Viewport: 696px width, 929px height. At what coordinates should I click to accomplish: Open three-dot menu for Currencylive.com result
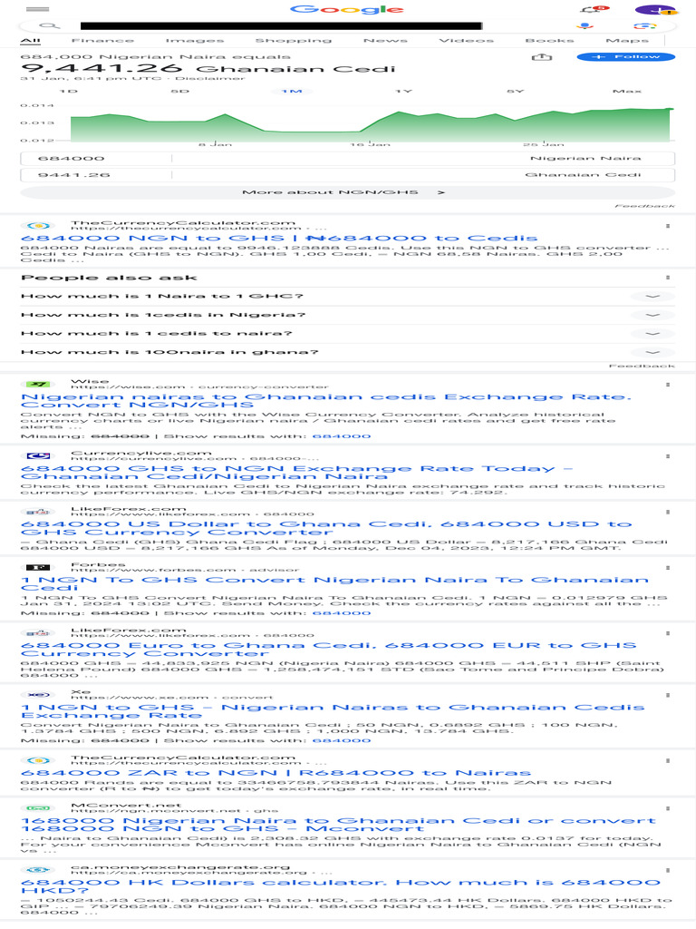[668, 456]
